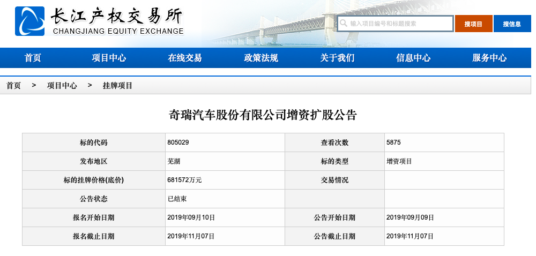Screen dimensions: 536x256
Task: Click the 发布地区 value 芜湖
Action: point(174,161)
